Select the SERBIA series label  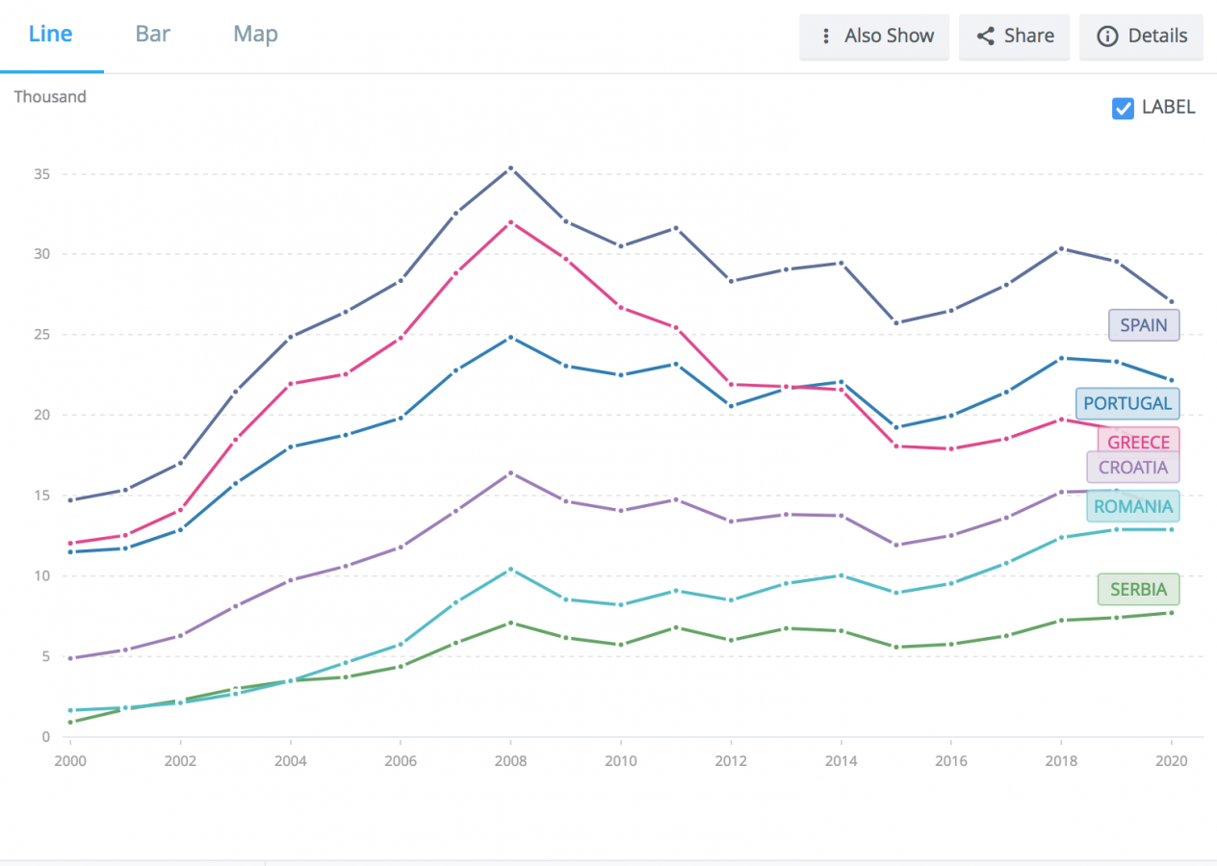coord(1137,589)
